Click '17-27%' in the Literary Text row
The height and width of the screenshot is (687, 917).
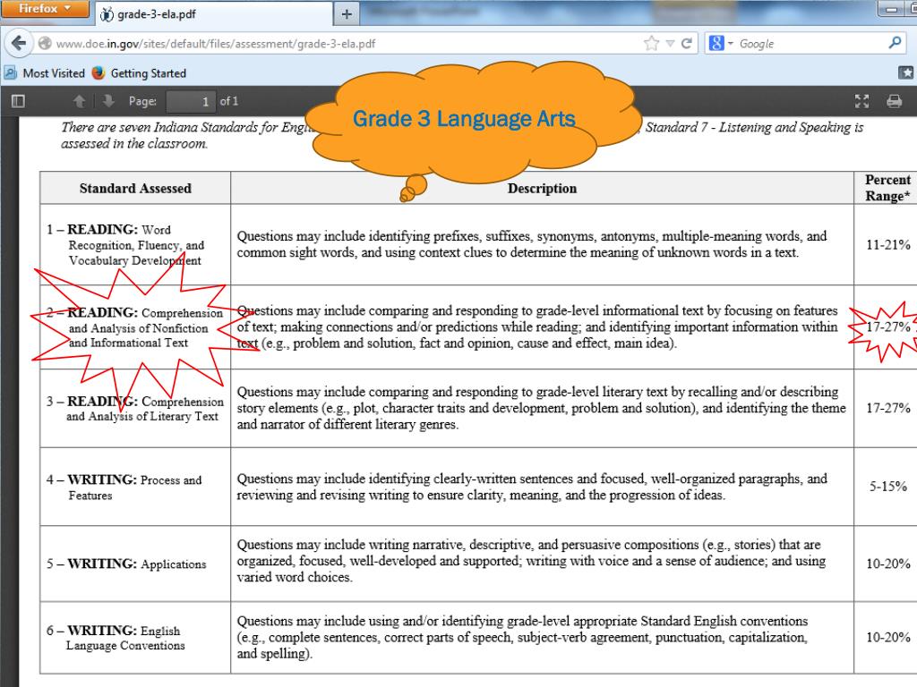[x=887, y=408]
